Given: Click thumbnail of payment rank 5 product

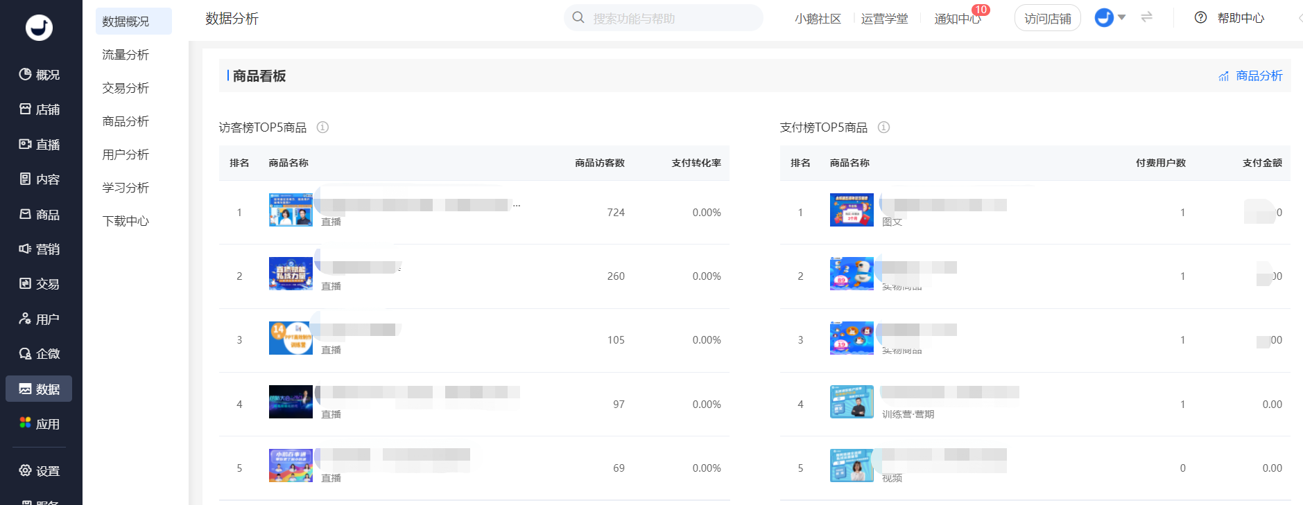Looking at the screenshot, I should coord(852,466).
